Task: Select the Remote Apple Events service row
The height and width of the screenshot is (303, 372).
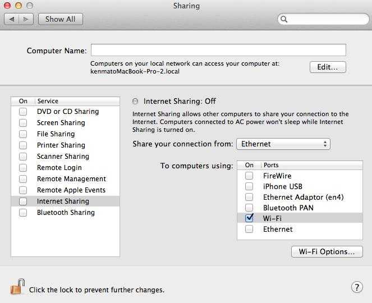Action: (x=65, y=190)
